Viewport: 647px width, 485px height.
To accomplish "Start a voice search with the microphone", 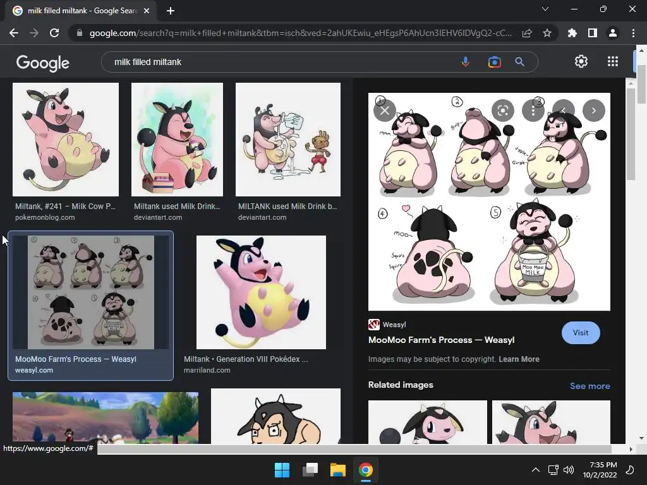I will tap(466, 62).
